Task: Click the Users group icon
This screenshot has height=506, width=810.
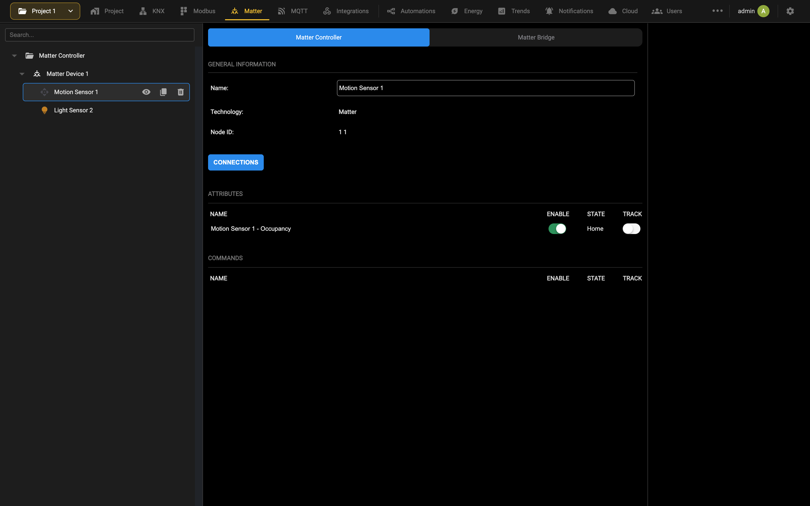Action: 657,11
